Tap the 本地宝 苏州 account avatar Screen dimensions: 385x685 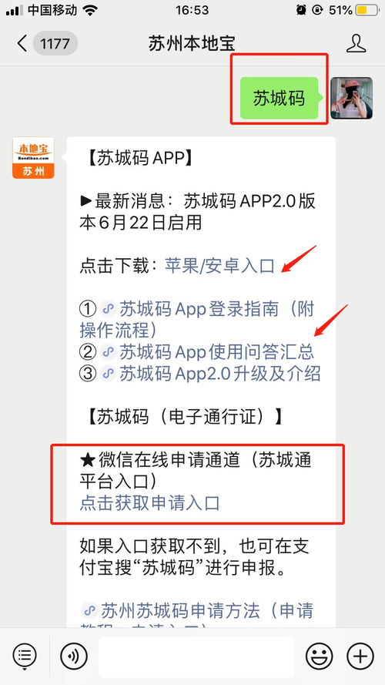tap(33, 158)
